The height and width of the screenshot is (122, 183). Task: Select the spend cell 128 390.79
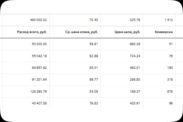(x=38, y=91)
